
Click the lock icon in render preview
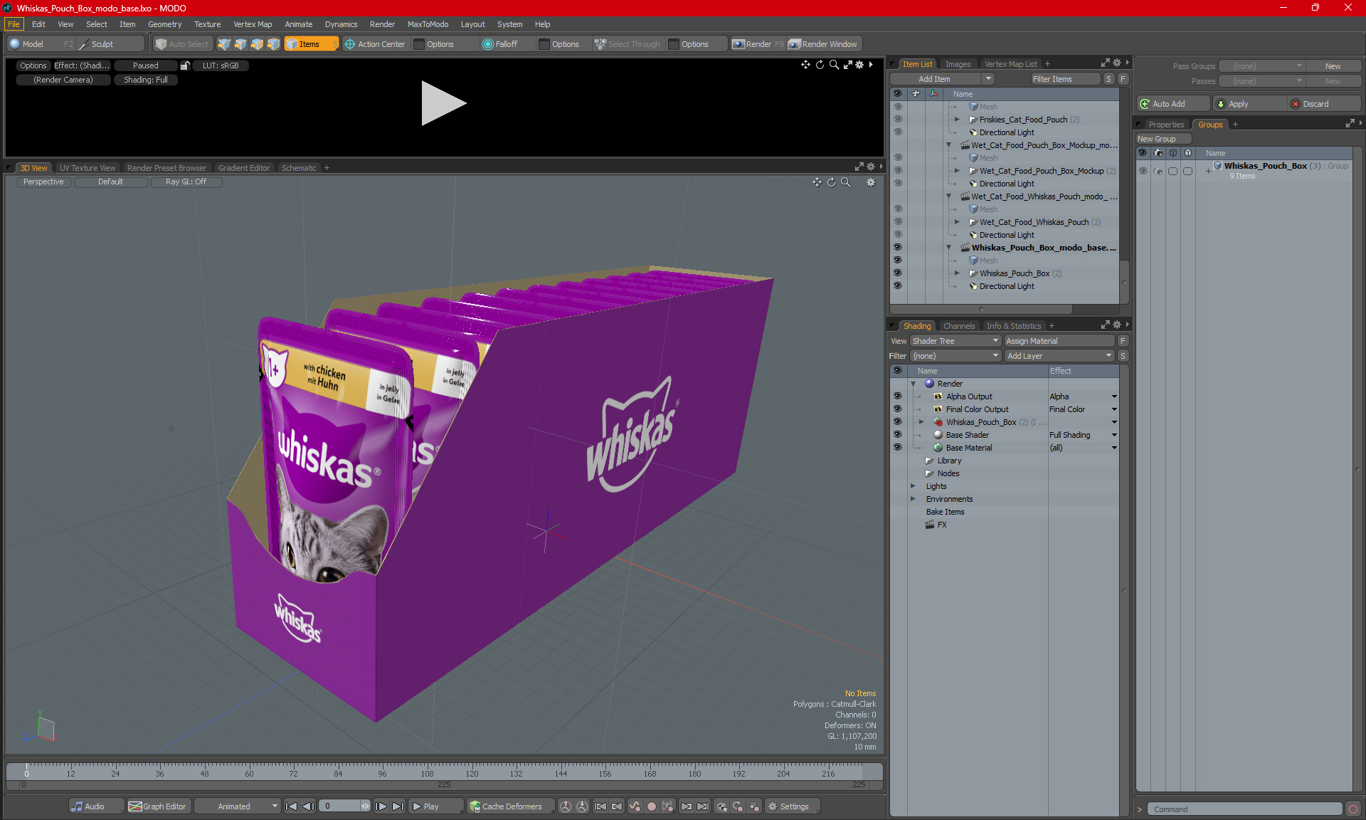click(185, 65)
